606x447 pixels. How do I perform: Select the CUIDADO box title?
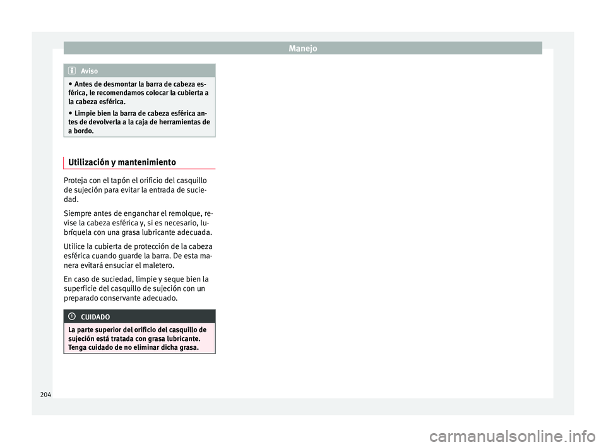tap(95, 317)
